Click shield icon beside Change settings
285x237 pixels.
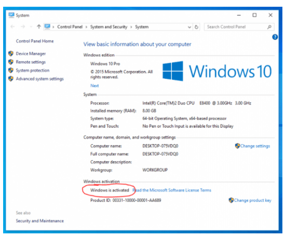click(x=237, y=146)
